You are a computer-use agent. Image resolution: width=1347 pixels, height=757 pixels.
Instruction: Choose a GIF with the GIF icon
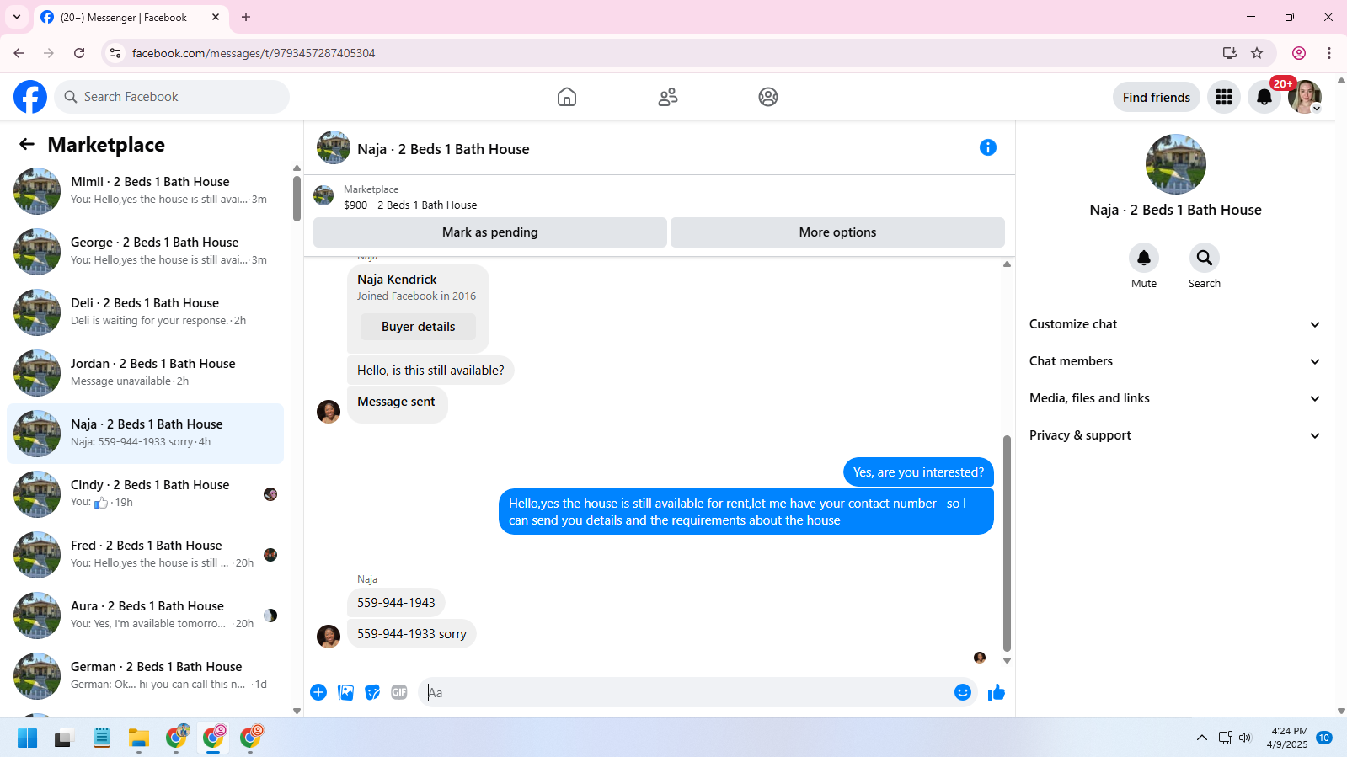[x=399, y=692]
